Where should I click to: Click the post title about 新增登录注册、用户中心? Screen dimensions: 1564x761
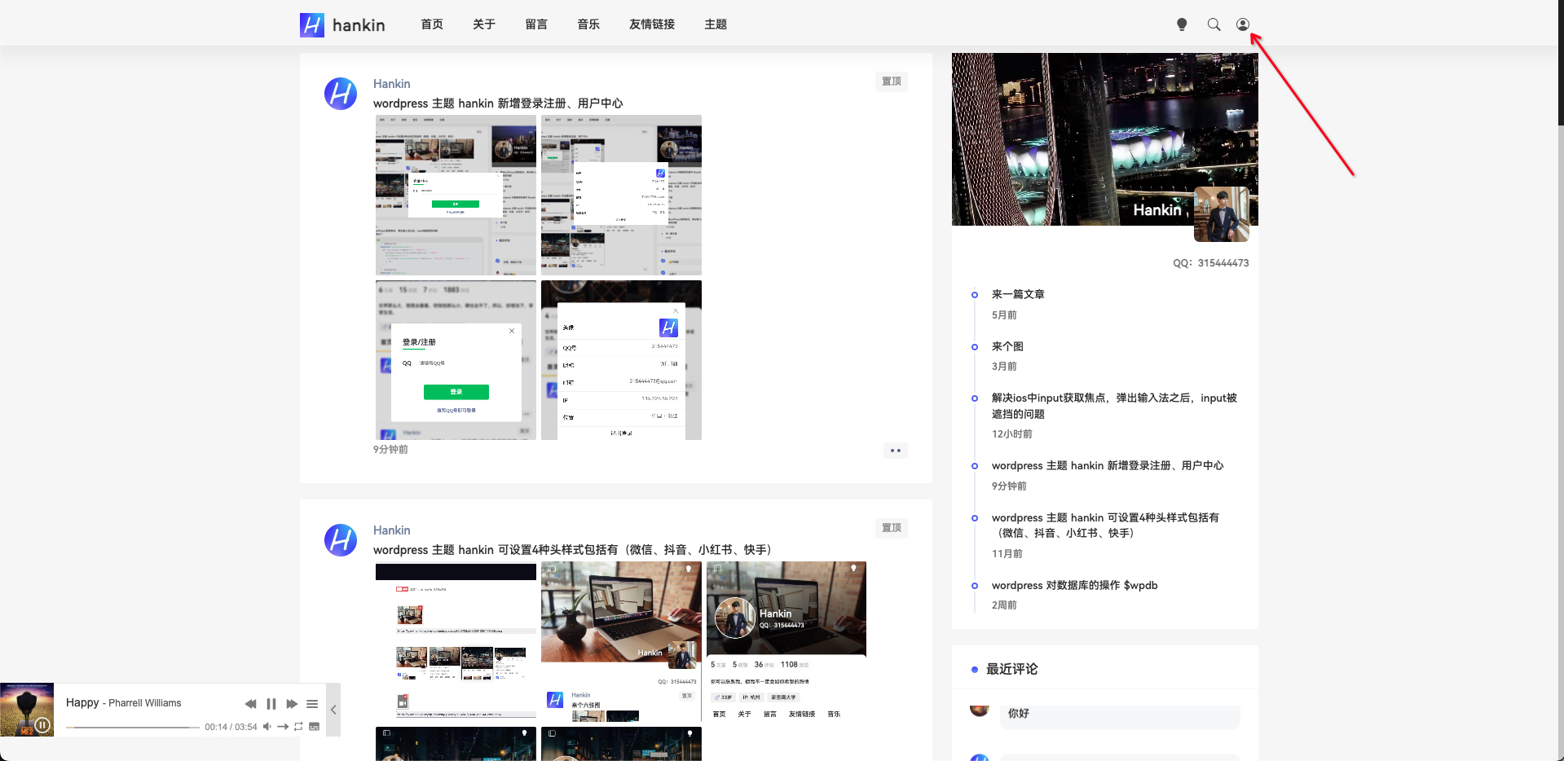[498, 103]
